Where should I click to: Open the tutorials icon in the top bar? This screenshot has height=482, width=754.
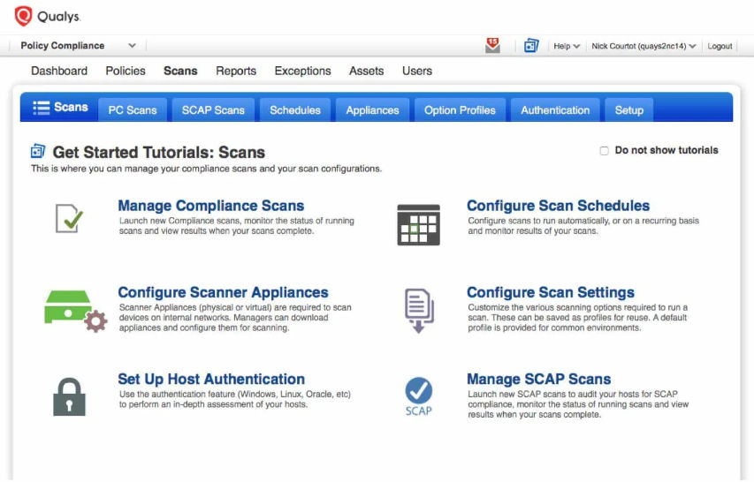coord(531,46)
